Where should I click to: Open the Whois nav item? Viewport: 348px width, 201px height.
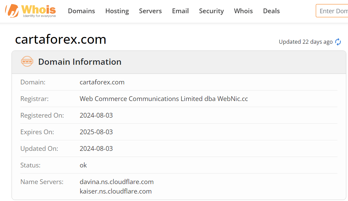[x=243, y=11]
